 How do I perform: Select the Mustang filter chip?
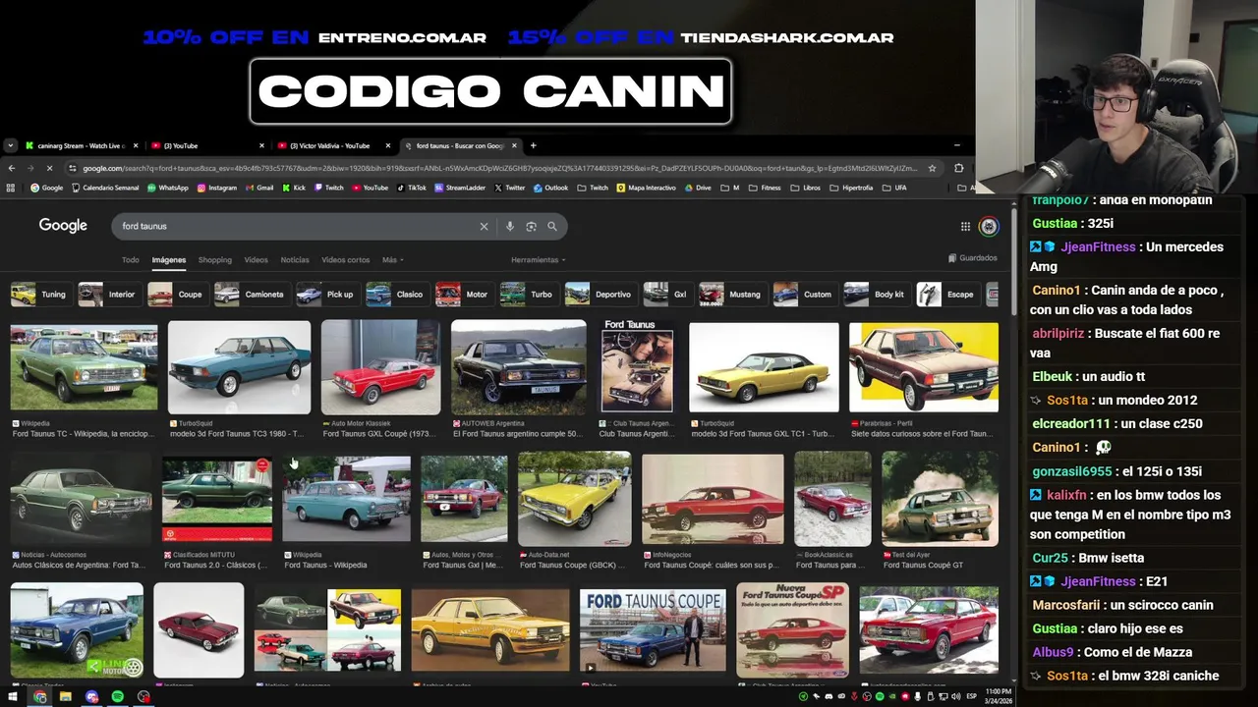730,295
